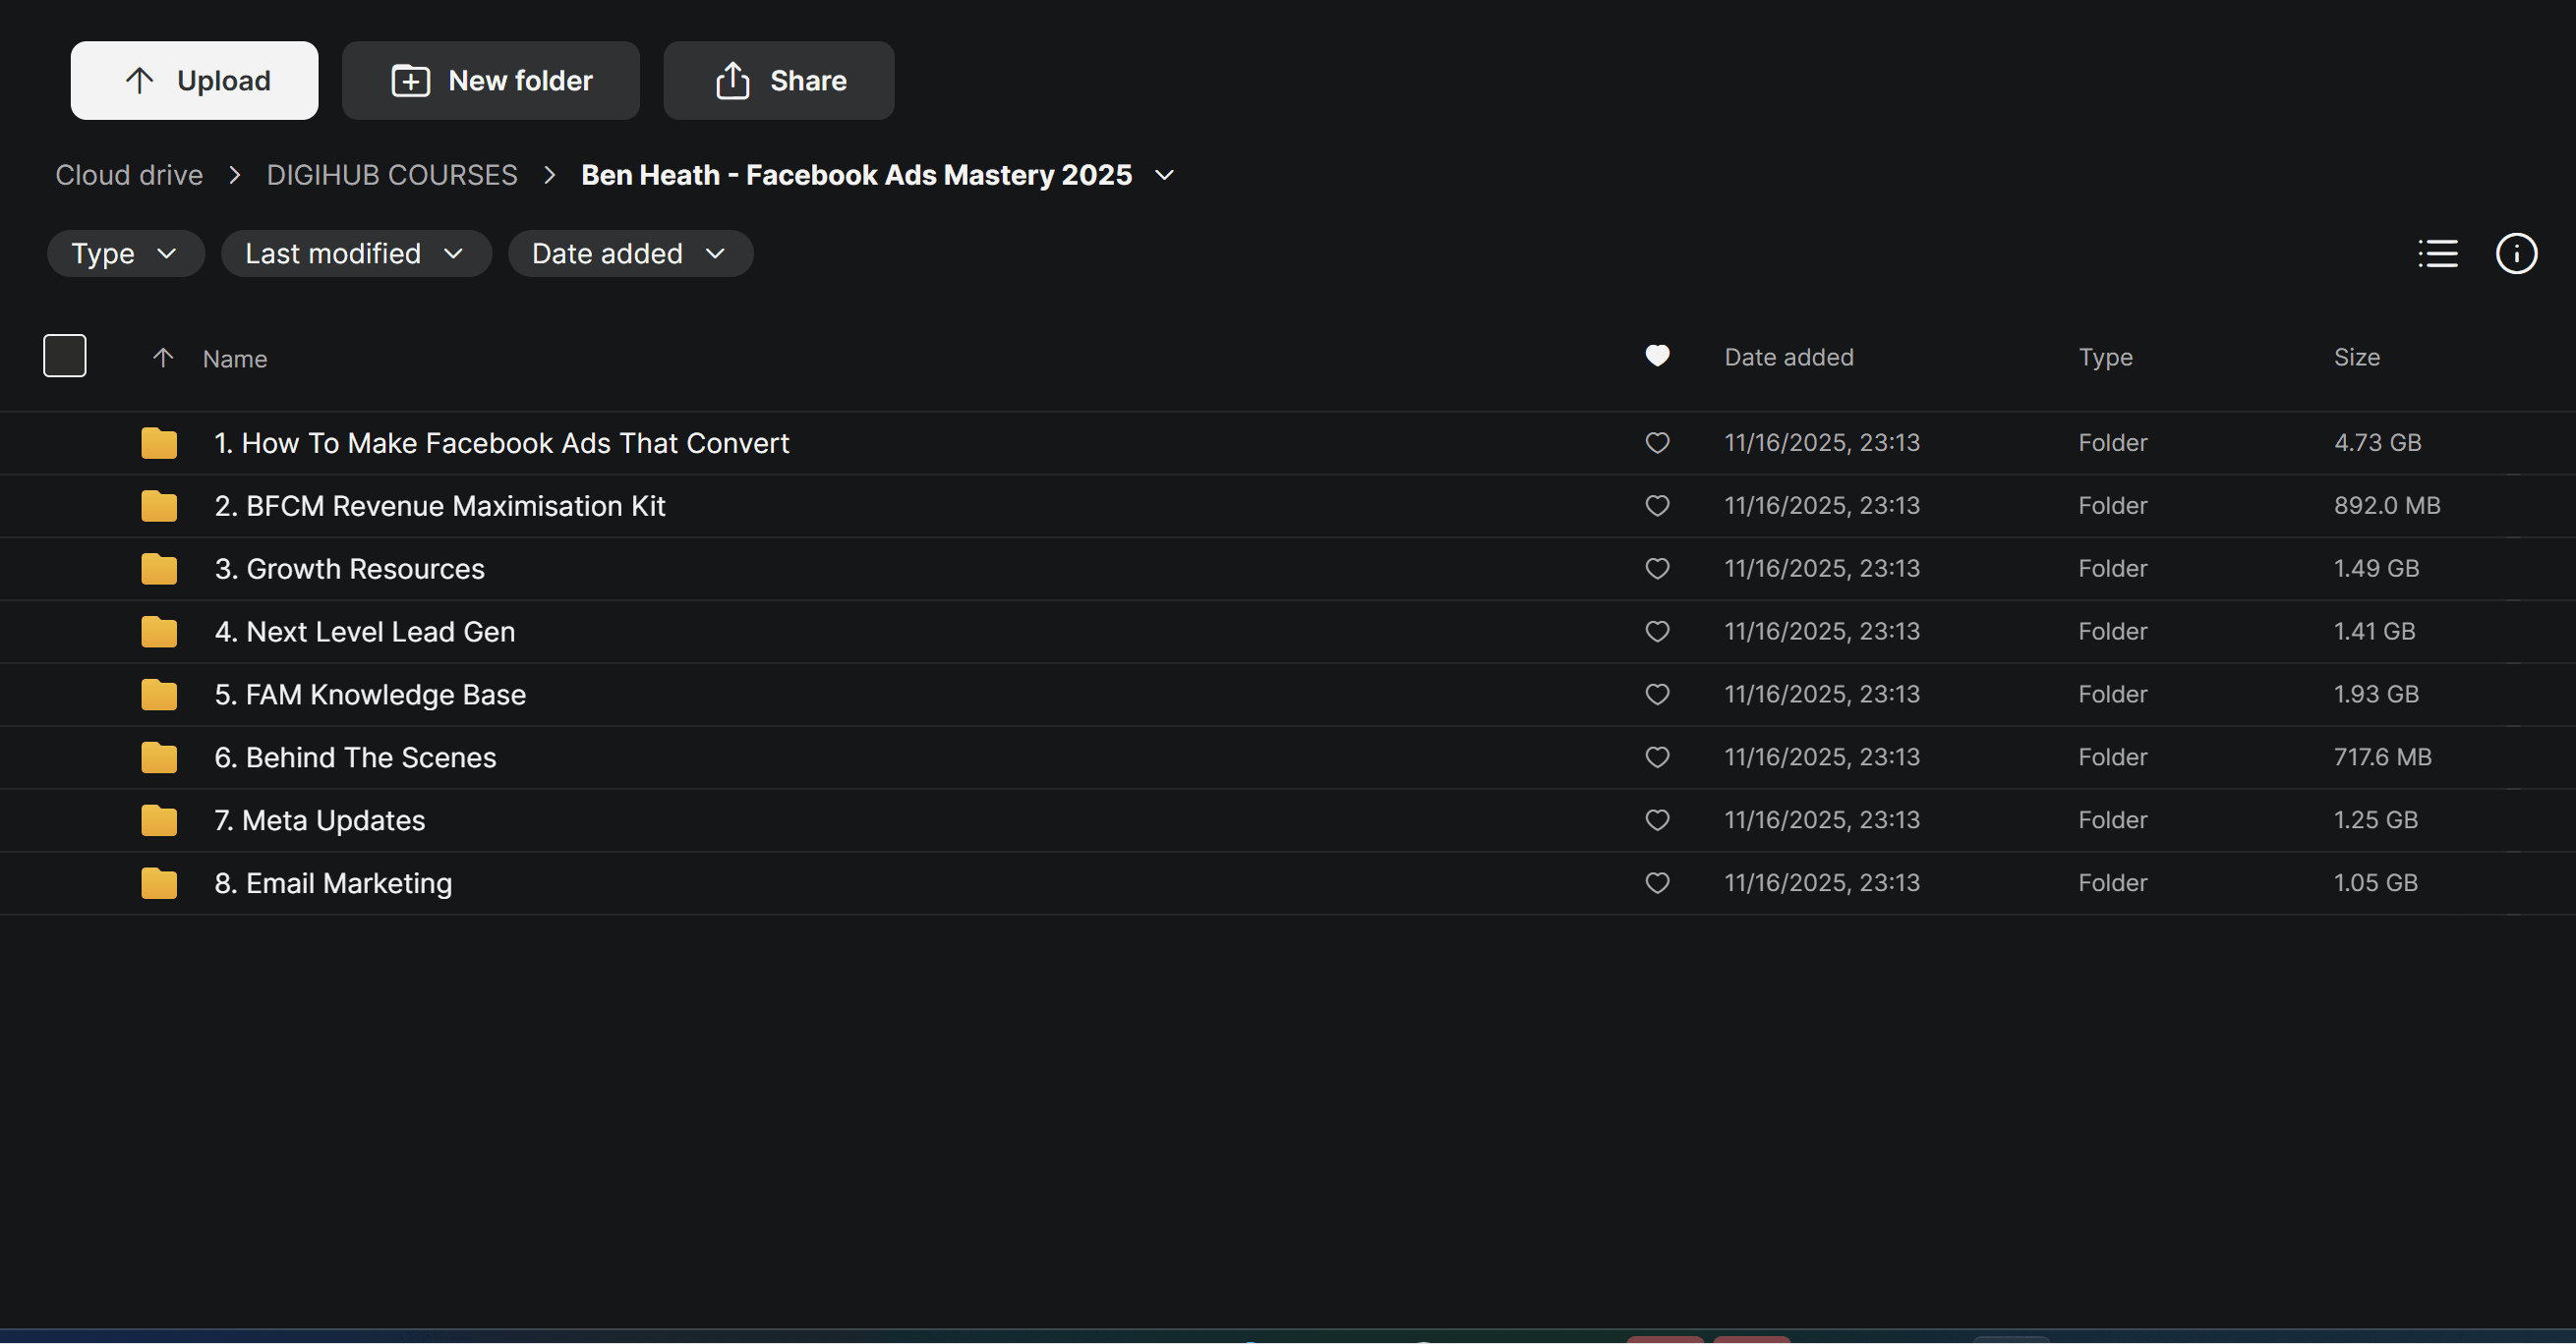Select the How To Make Facebook Ads folder icon
The width and height of the screenshot is (2576, 1344).
pyautogui.click(x=159, y=443)
